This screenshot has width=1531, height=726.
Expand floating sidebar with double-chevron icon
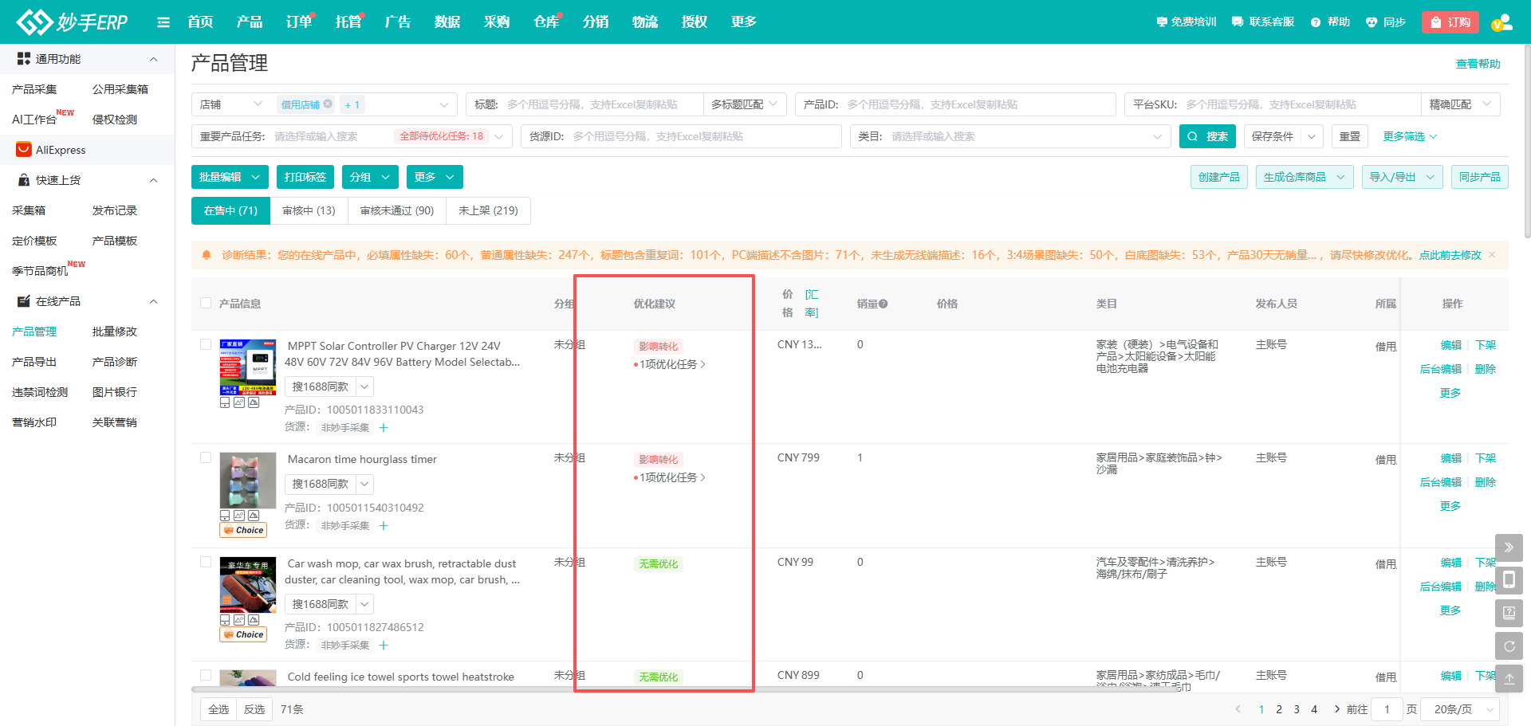click(1509, 547)
